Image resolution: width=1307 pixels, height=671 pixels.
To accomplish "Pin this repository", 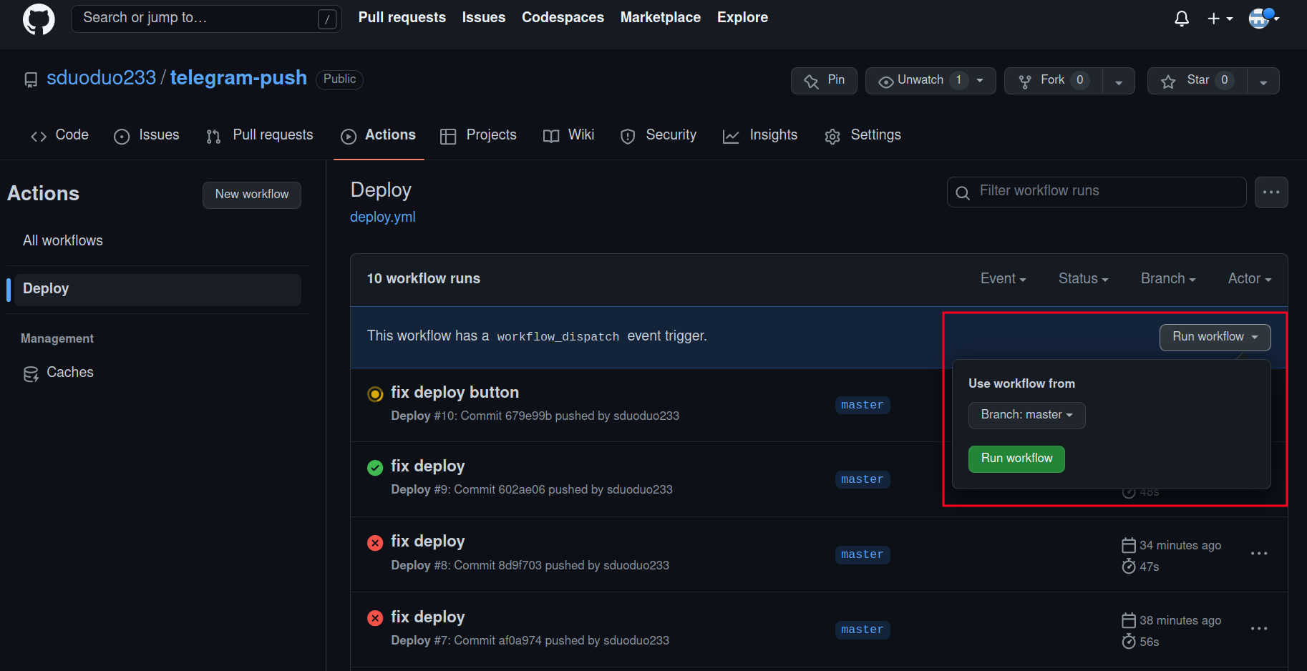I will [824, 81].
